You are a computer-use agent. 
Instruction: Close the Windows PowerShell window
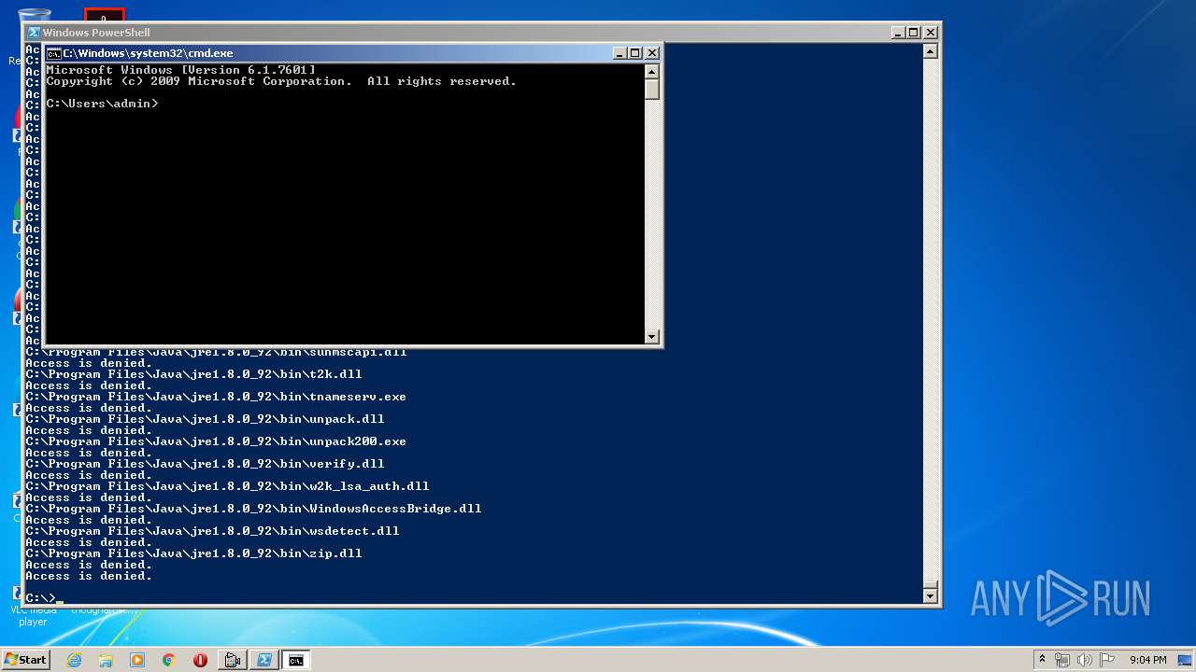tap(931, 32)
